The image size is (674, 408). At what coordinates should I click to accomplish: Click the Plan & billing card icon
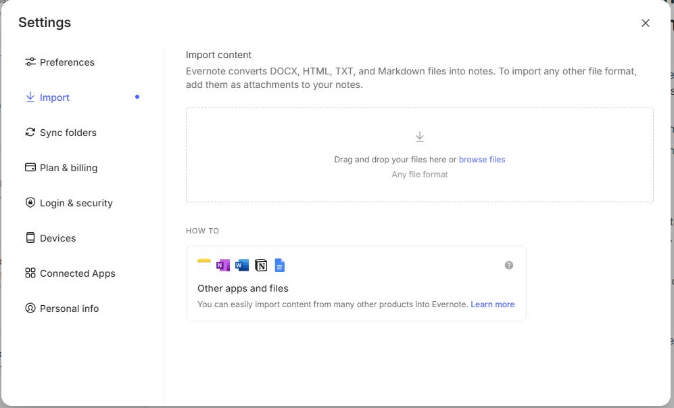pos(30,167)
